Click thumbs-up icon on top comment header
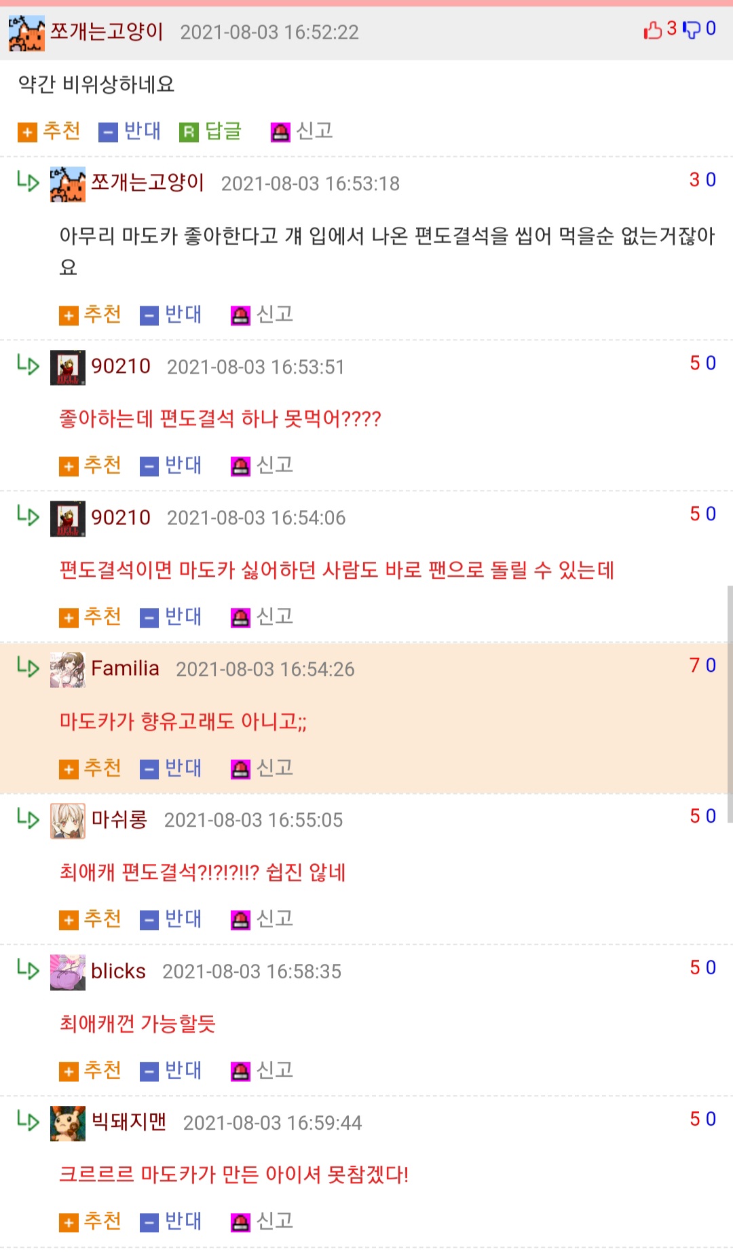The height and width of the screenshot is (1252, 733). coord(652,30)
